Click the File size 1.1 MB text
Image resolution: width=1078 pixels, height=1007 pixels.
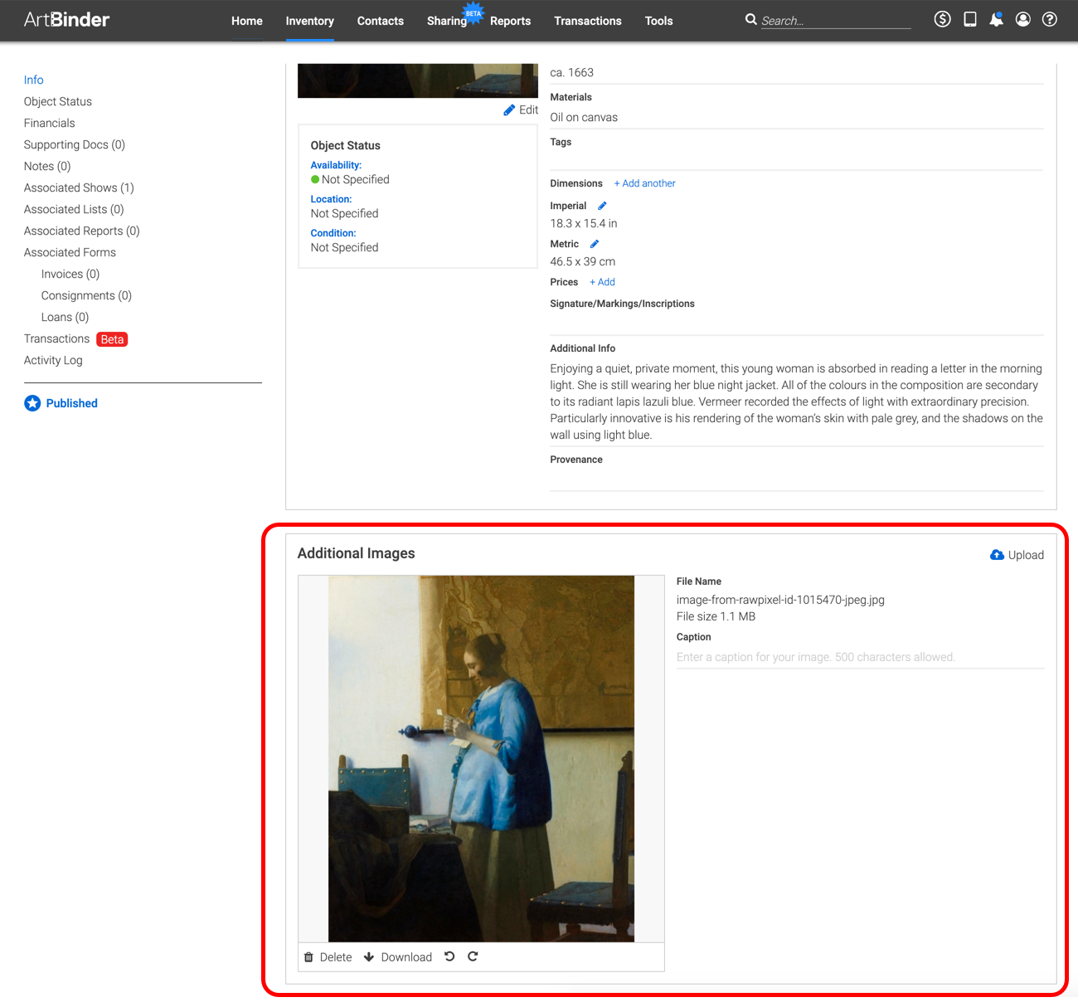tap(716, 616)
